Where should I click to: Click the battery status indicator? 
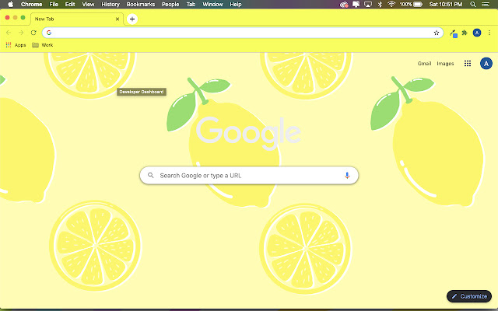tap(411, 4)
